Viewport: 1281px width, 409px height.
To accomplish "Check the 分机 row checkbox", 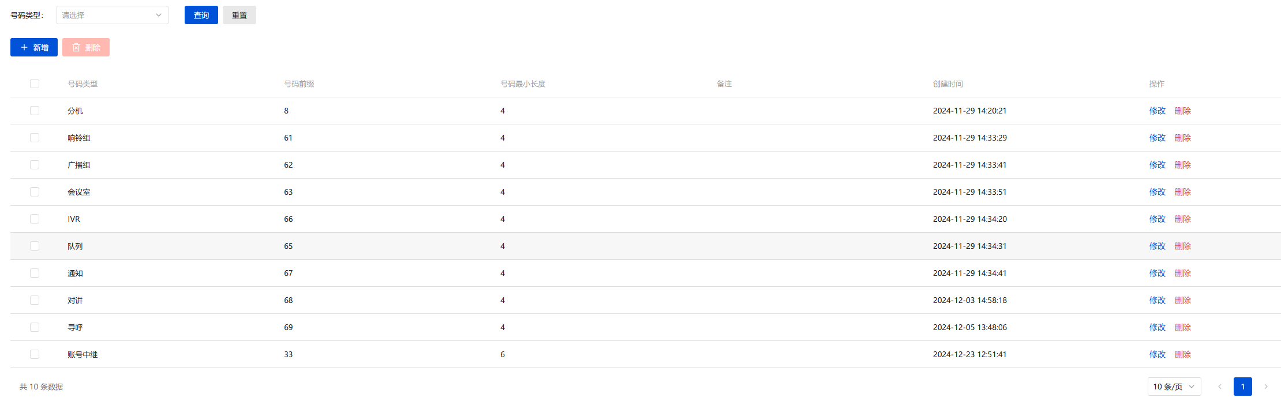I will click(x=35, y=111).
